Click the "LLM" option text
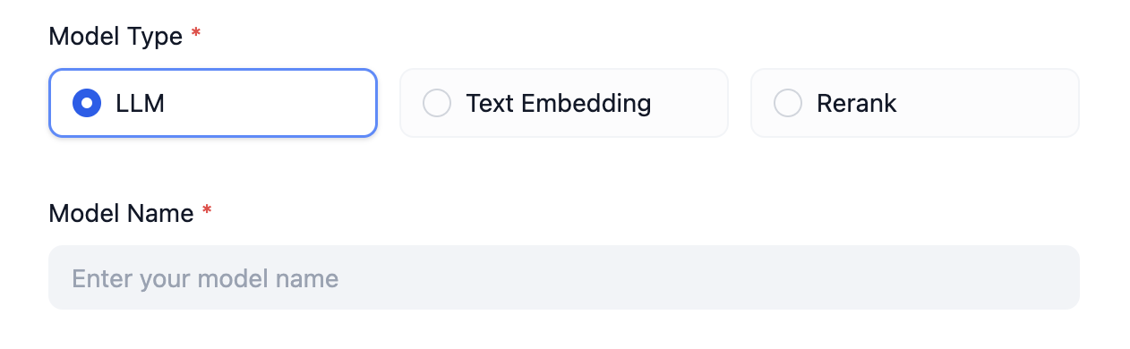Image resolution: width=1130 pixels, height=349 pixels. [141, 103]
